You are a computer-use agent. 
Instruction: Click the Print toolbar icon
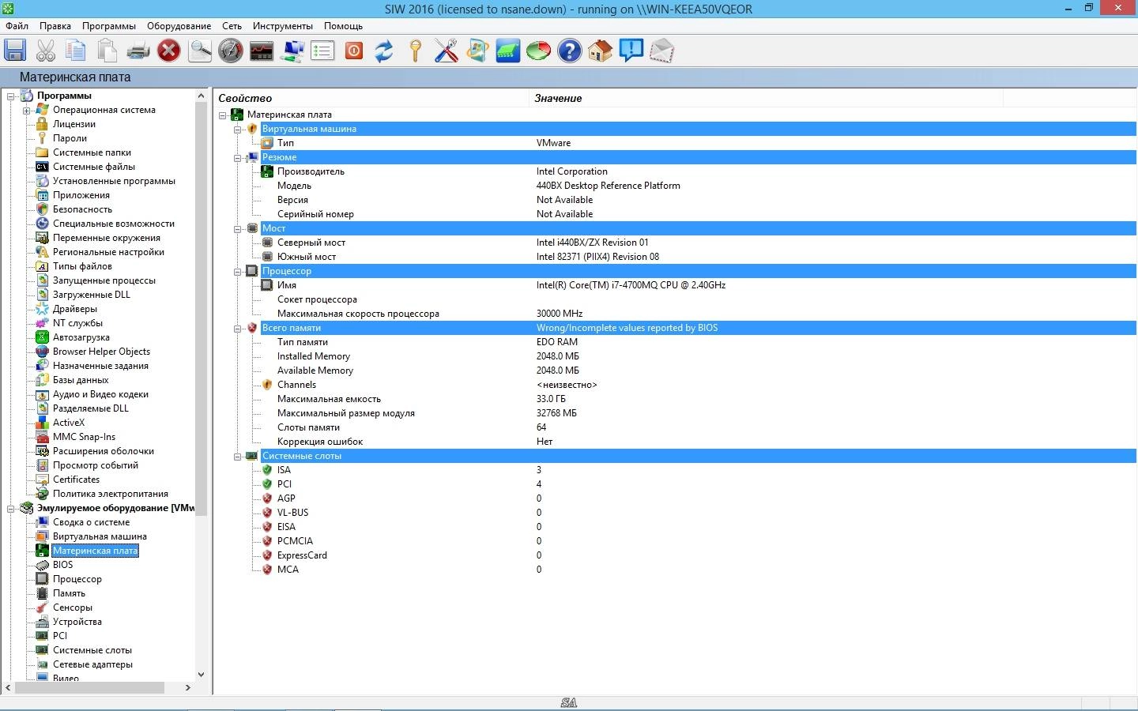tap(138, 51)
